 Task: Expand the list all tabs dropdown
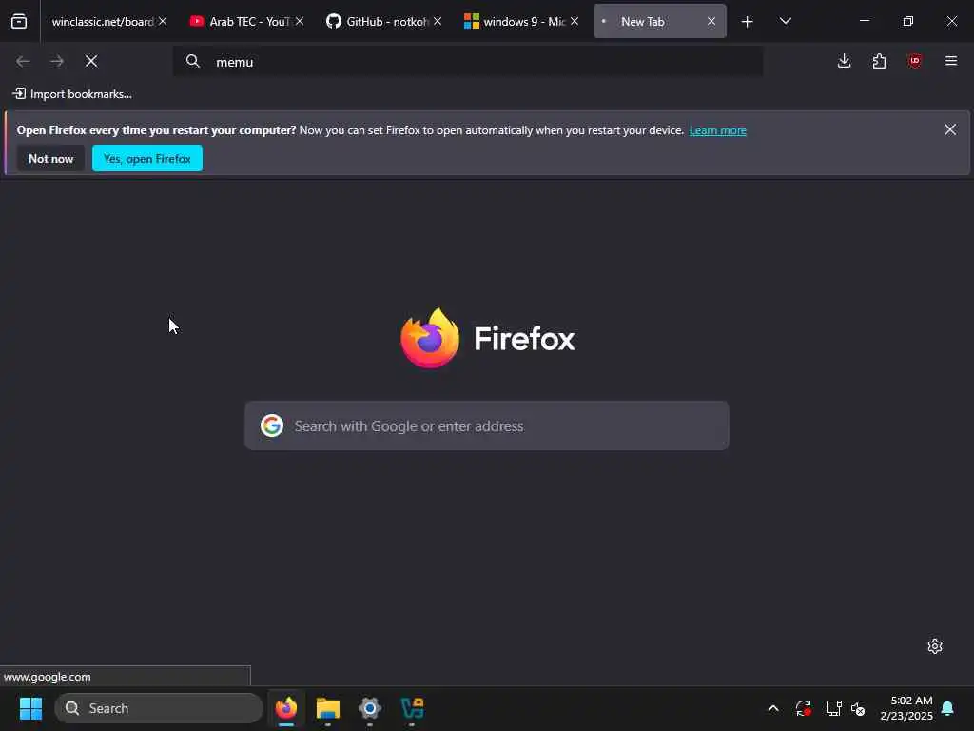tap(786, 21)
